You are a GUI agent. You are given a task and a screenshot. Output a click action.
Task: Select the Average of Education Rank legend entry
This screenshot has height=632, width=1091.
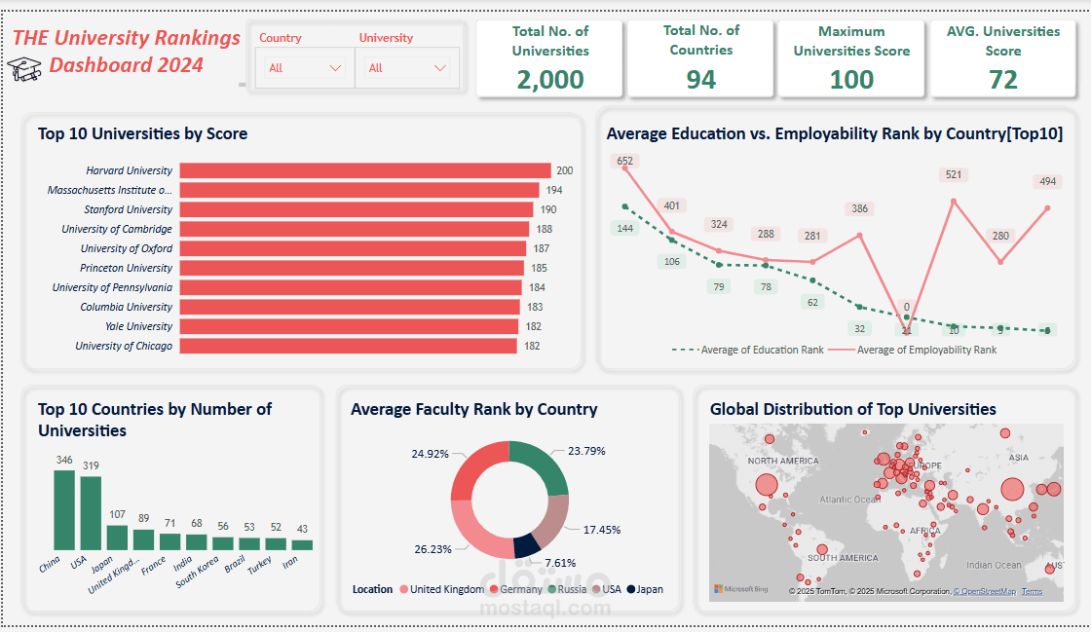(x=748, y=350)
